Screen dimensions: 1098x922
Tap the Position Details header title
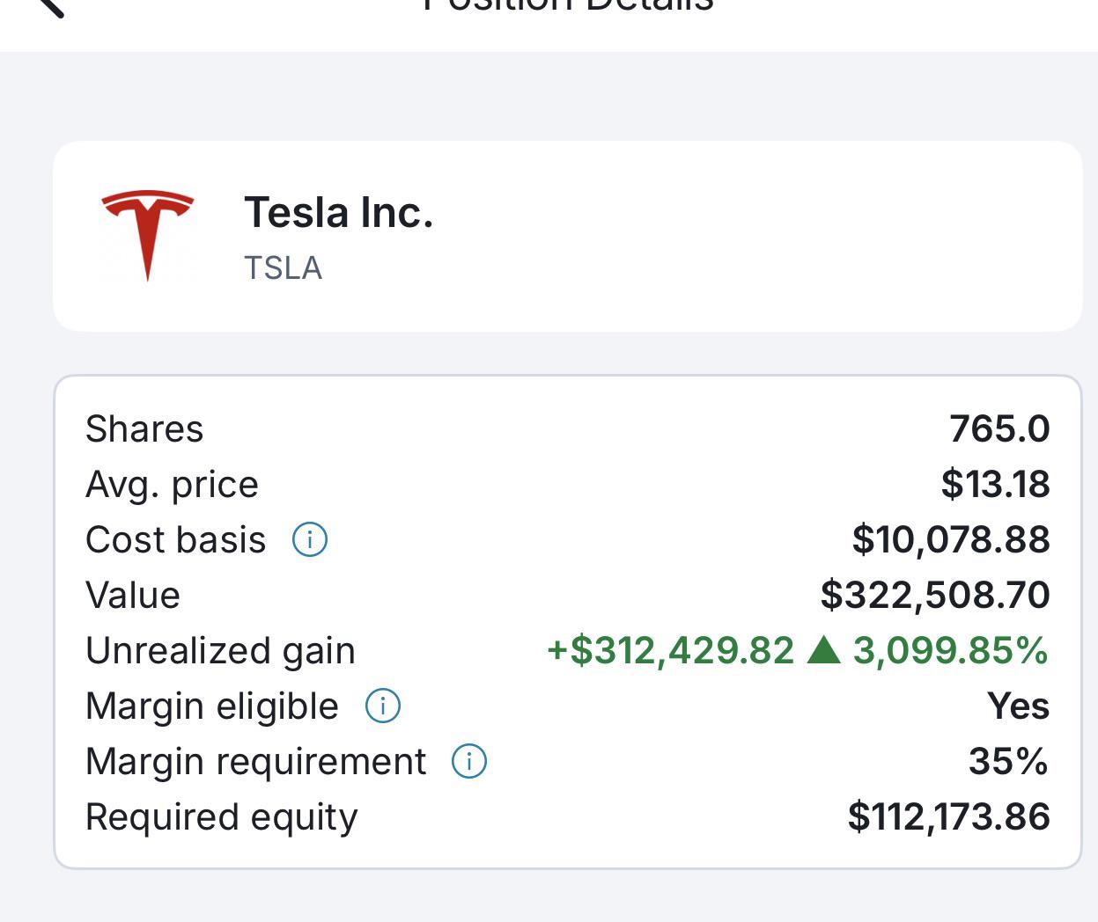click(x=568, y=5)
